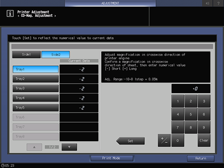
Task: Click the numeric entry display showing +0
Action: coord(191,88)
